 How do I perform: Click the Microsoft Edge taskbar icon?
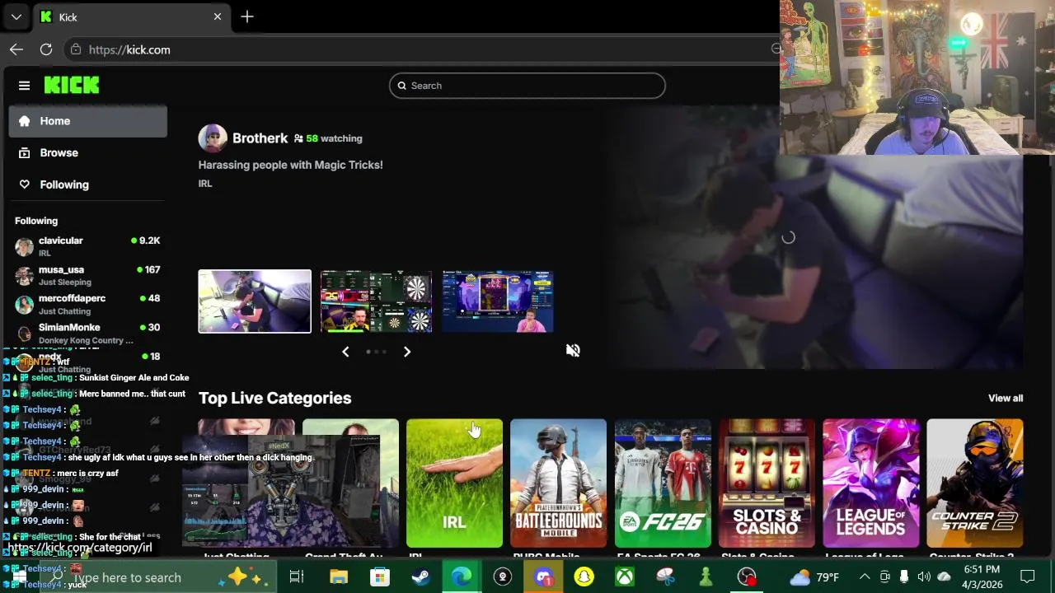coord(462,577)
